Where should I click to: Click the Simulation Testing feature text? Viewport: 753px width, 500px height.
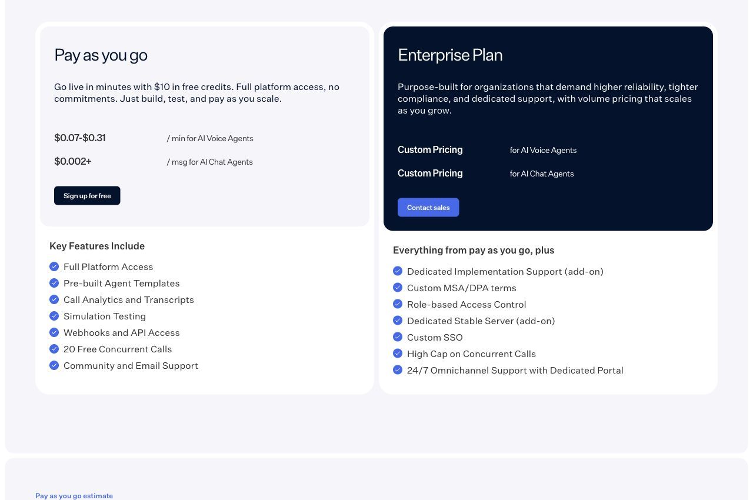pos(105,316)
